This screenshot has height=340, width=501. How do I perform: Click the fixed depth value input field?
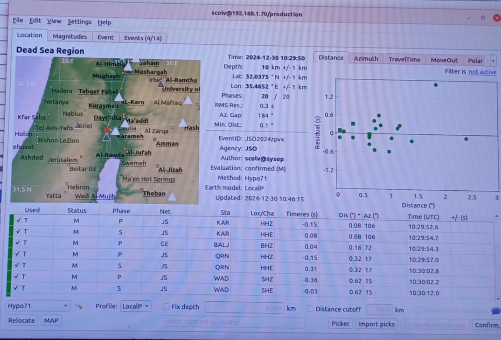244,308
